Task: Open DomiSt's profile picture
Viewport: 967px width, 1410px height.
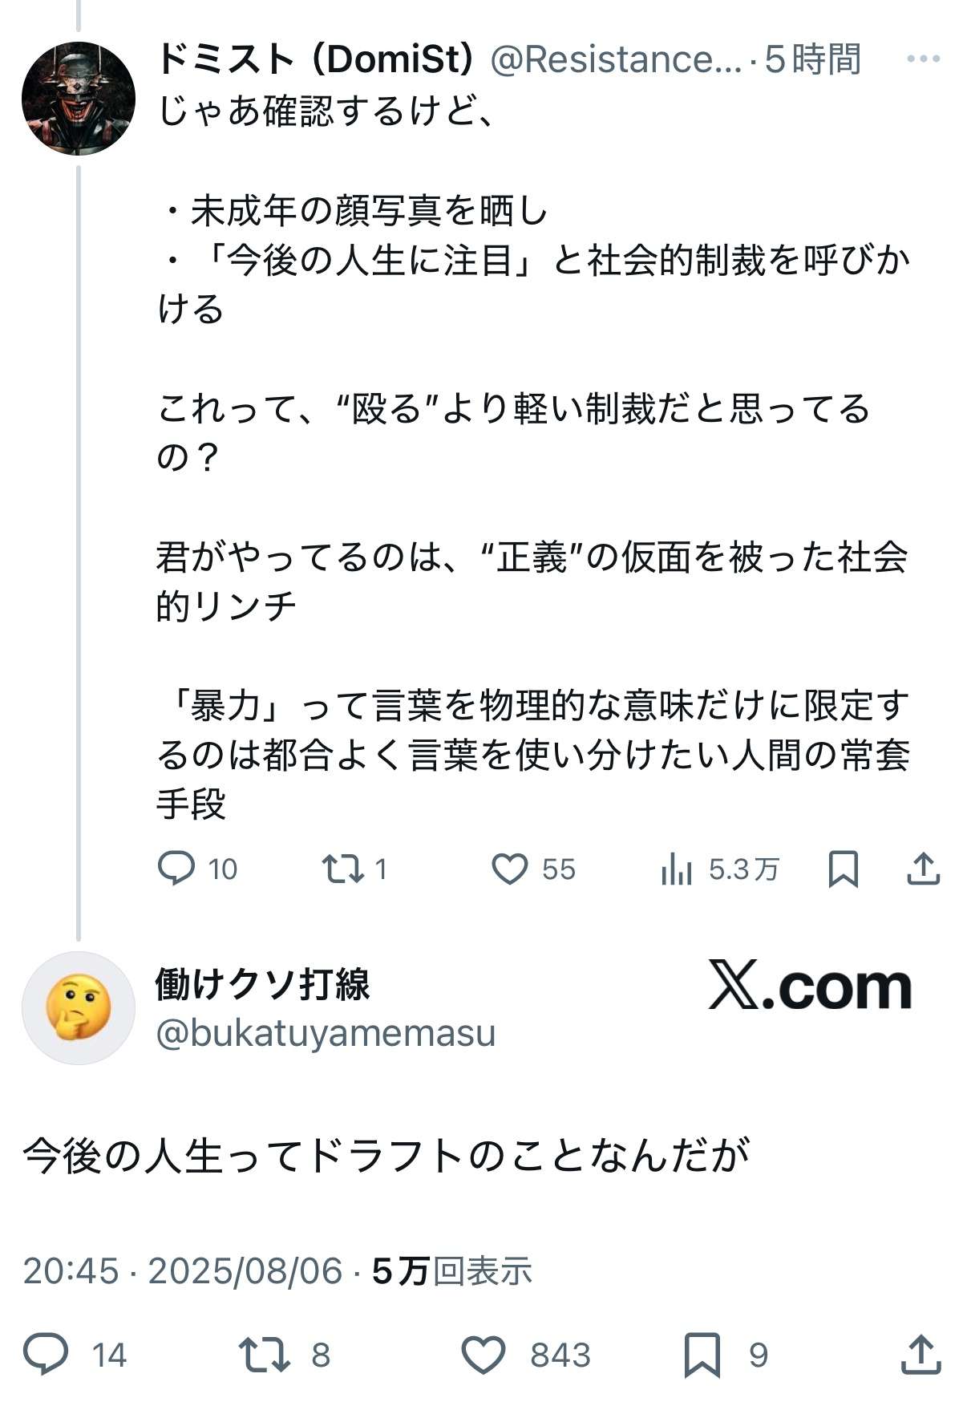Action: click(79, 98)
